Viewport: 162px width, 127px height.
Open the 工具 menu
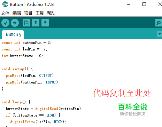point(40,13)
